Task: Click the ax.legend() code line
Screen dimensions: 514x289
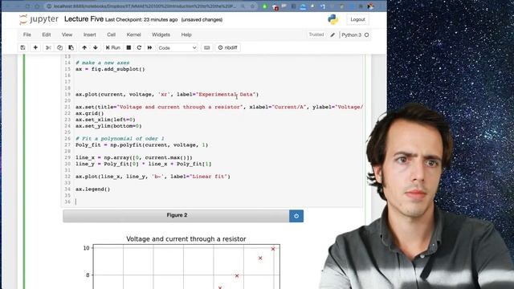Action: (93, 189)
